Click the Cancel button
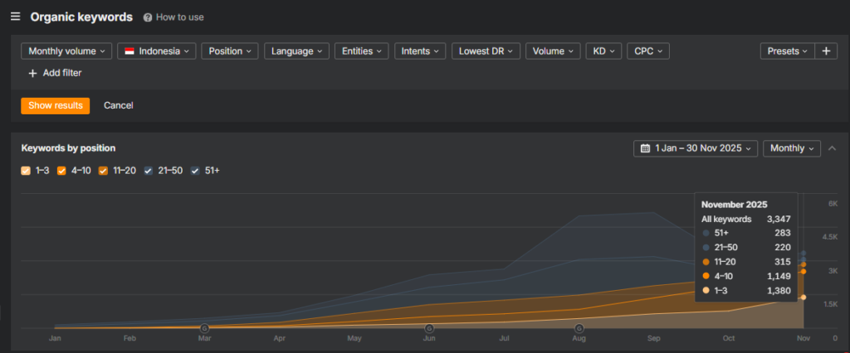850x353 pixels. 118,105
